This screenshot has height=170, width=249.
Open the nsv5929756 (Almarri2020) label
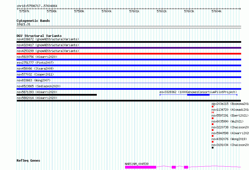(37, 57)
